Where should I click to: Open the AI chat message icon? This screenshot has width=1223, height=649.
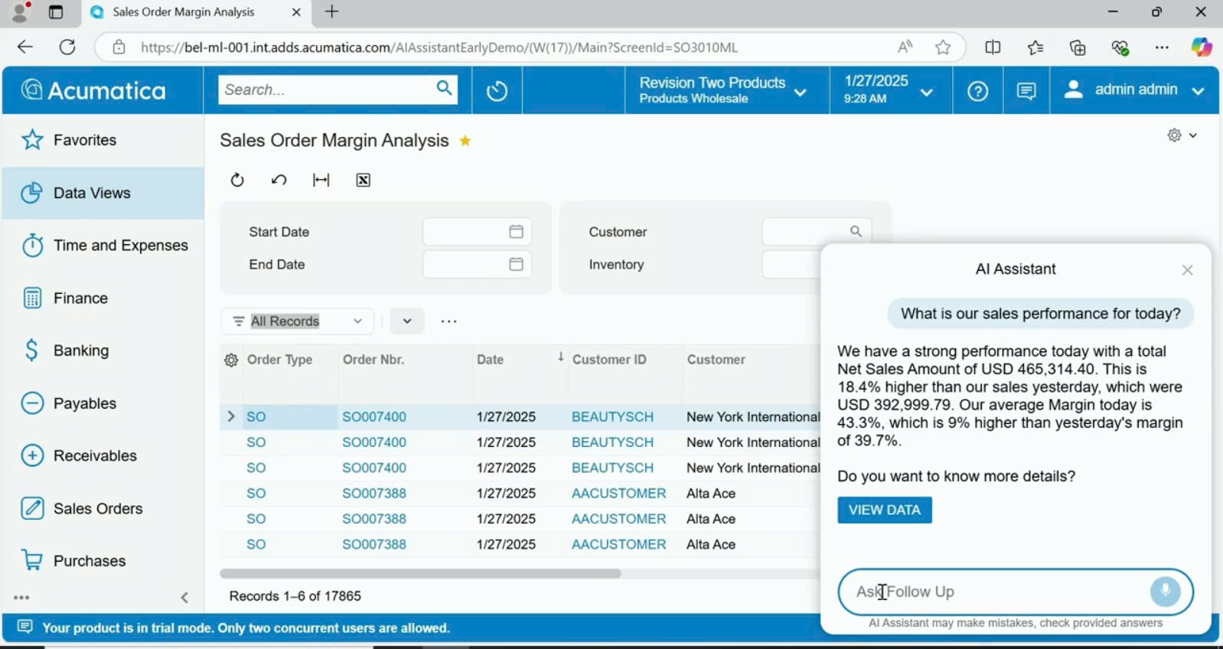(x=1026, y=91)
